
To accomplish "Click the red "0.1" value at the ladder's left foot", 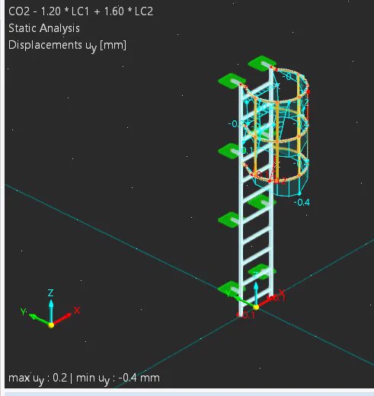I will [248, 315].
